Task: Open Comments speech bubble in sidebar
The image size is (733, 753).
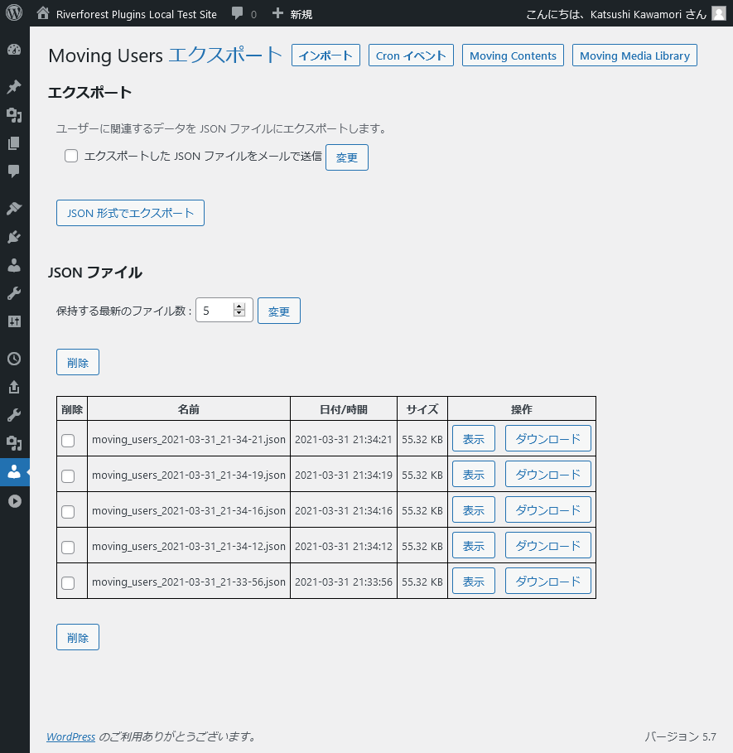Action: (x=14, y=171)
